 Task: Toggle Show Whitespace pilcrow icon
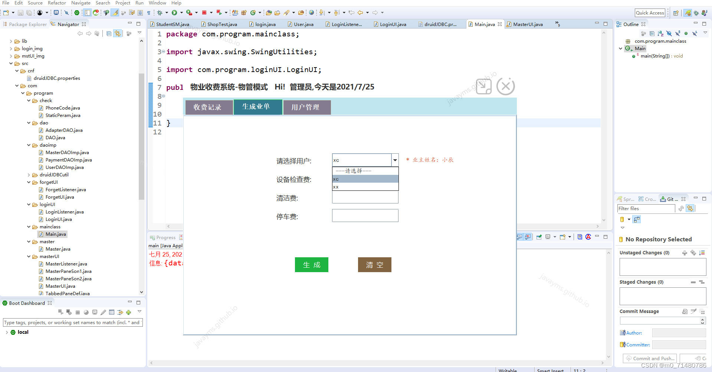(x=149, y=13)
